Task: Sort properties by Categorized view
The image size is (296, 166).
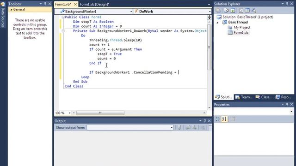Action: click(x=217, y=119)
